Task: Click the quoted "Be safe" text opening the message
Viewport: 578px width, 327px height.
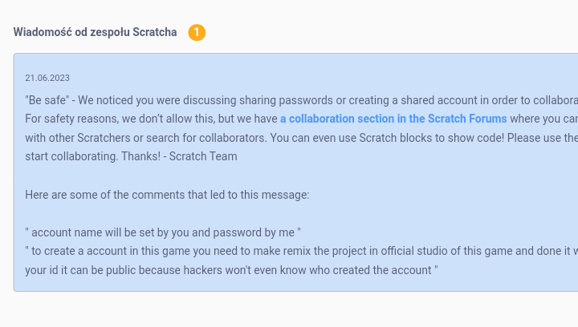Action: click(x=47, y=100)
